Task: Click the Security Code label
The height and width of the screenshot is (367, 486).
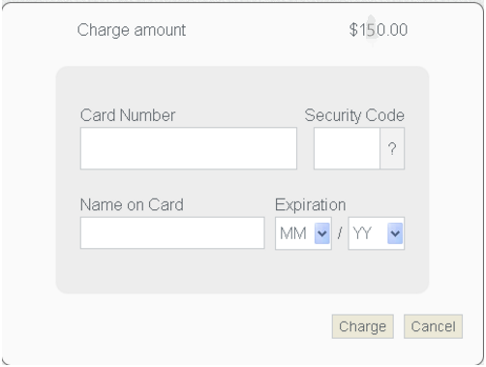Action: pos(354,115)
